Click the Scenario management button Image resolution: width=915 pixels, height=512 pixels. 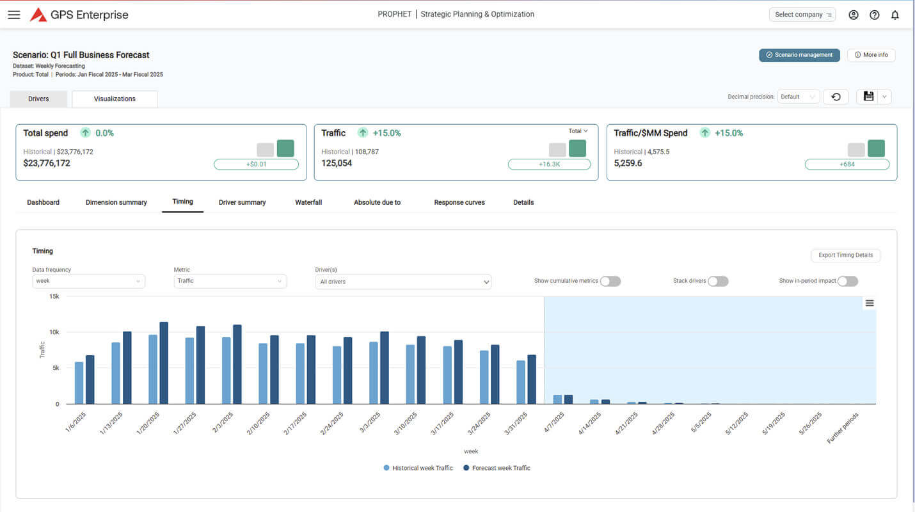tap(799, 55)
